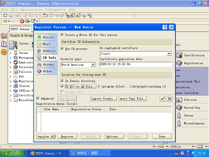
Task: Uncheck Use CA process
Action: point(62,49)
